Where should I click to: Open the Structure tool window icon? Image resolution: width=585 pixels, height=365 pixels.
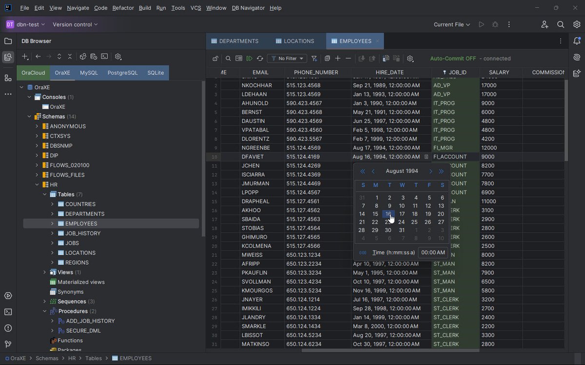click(8, 78)
